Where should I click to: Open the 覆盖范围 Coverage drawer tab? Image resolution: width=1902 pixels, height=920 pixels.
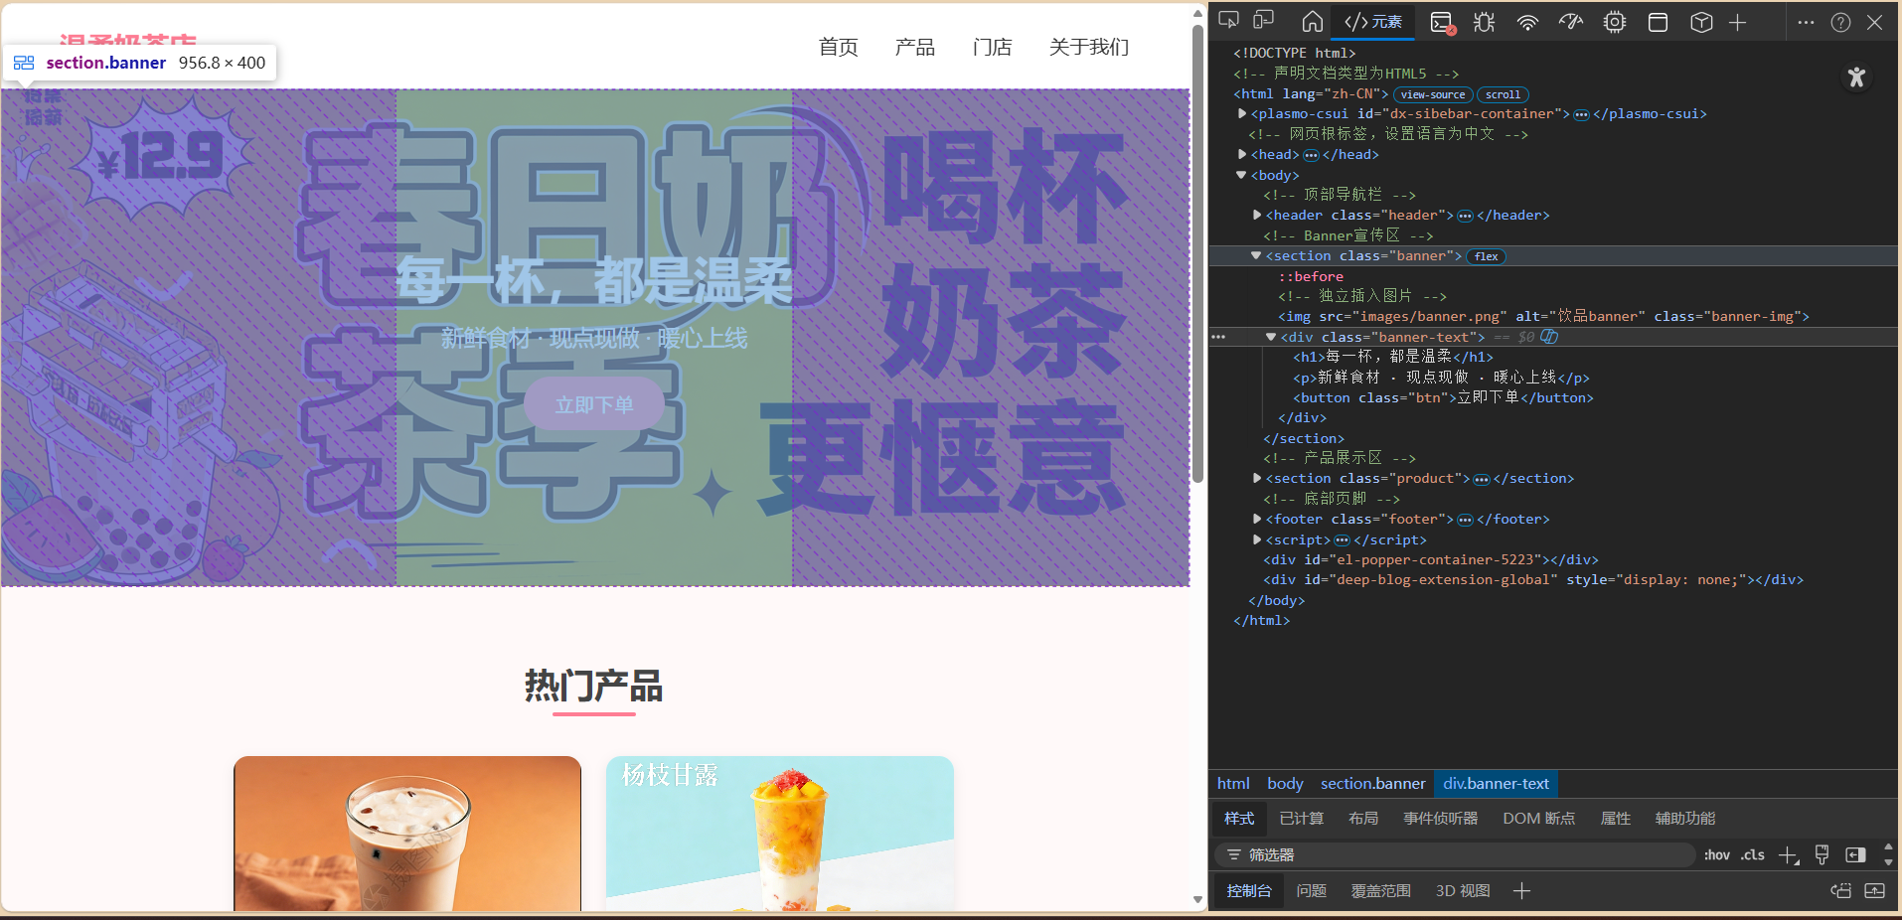click(x=1380, y=891)
